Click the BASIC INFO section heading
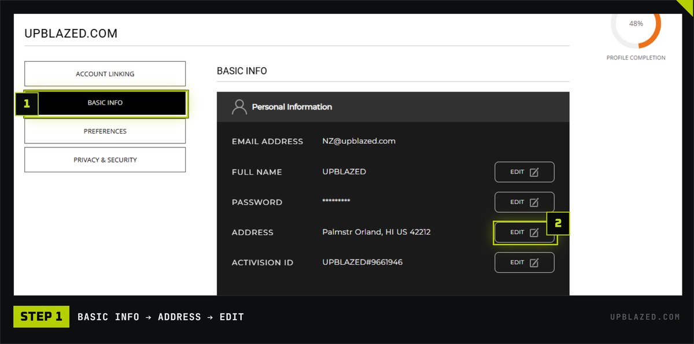This screenshot has height=344, width=694. [x=242, y=71]
